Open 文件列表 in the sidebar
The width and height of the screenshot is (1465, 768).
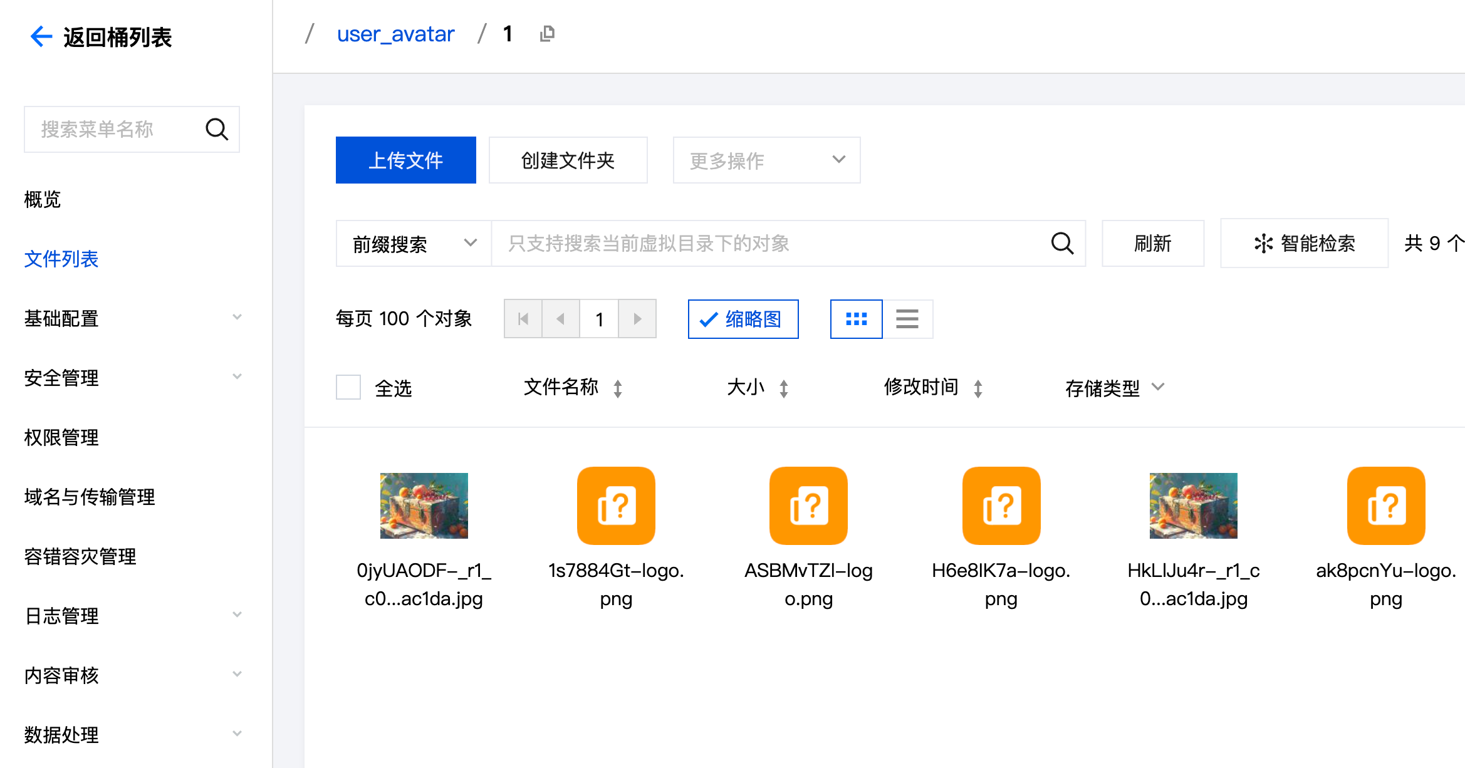tap(61, 259)
